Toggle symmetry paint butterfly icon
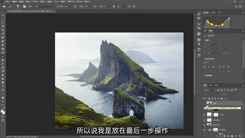The width and height of the screenshot is (245, 138). click(x=134, y=6)
